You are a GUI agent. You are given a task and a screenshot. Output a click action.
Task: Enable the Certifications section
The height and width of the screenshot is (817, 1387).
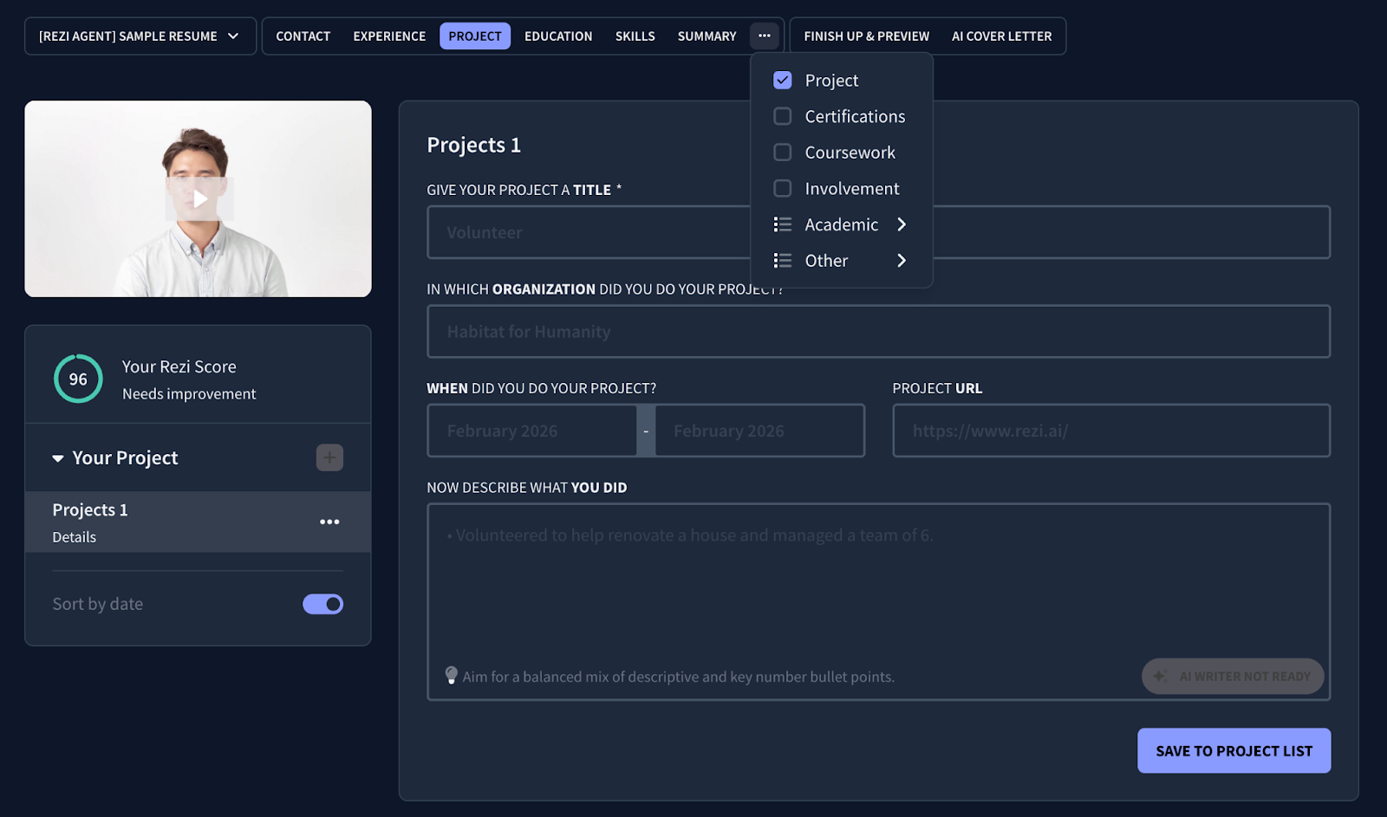(x=782, y=115)
